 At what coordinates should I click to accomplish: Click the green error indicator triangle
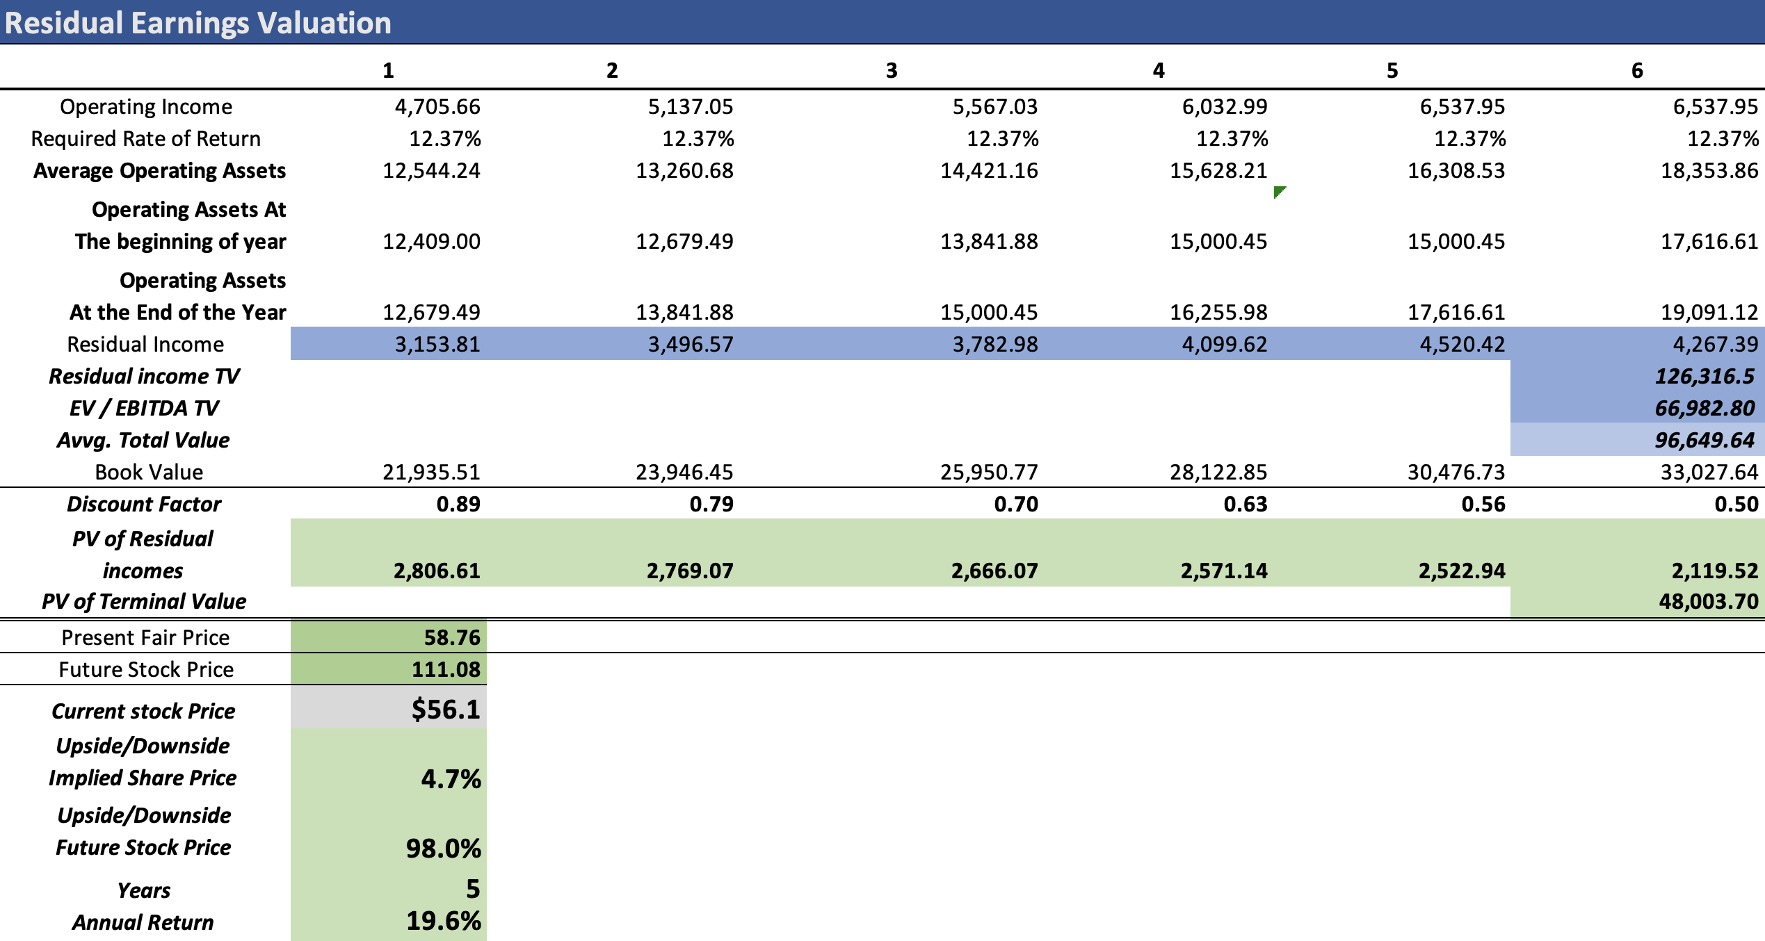pos(1278,191)
